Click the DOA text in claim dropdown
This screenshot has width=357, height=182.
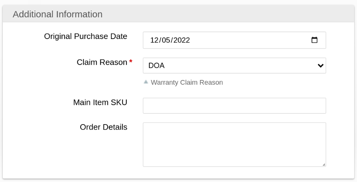(x=156, y=66)
